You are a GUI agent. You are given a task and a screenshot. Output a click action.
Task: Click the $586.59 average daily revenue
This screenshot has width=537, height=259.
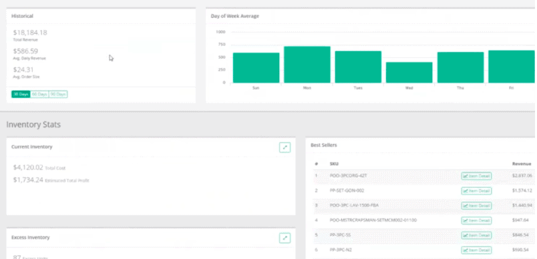[25, 51]
